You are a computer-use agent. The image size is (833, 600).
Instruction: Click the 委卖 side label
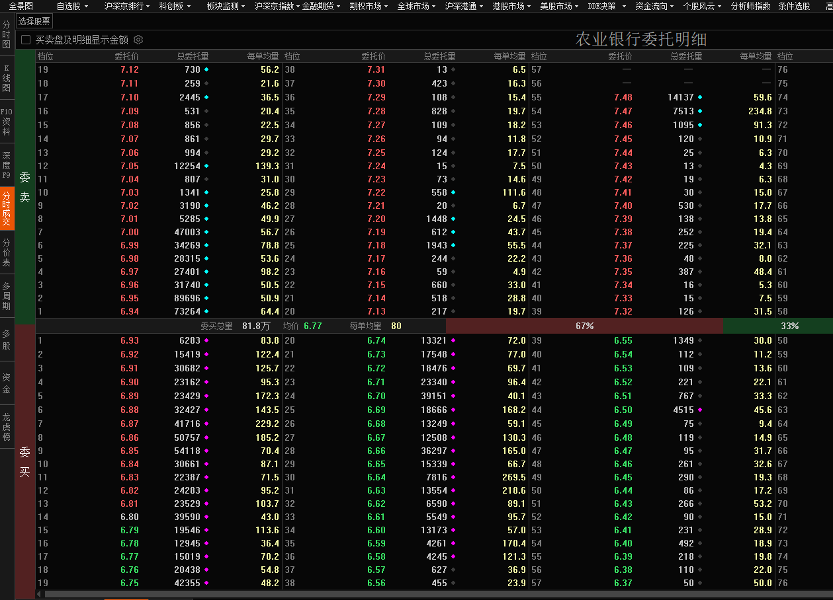tap(24, 187)
